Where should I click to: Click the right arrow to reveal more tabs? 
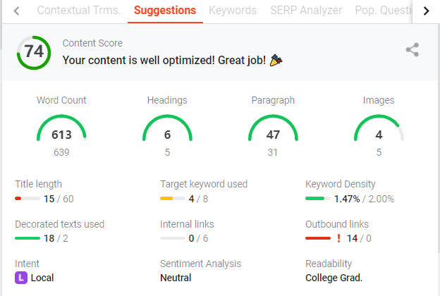[426, 11]
